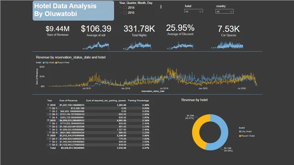294x165 pixels.
Task: Select the 2,248.00 parking cell for 2020
Action: click(121, 136)
